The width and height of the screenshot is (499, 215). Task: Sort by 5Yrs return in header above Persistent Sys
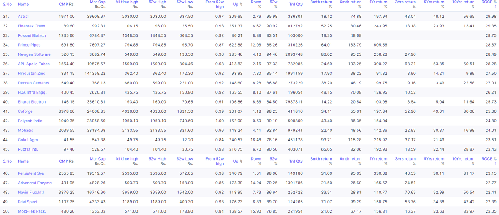tap(434, 161)
